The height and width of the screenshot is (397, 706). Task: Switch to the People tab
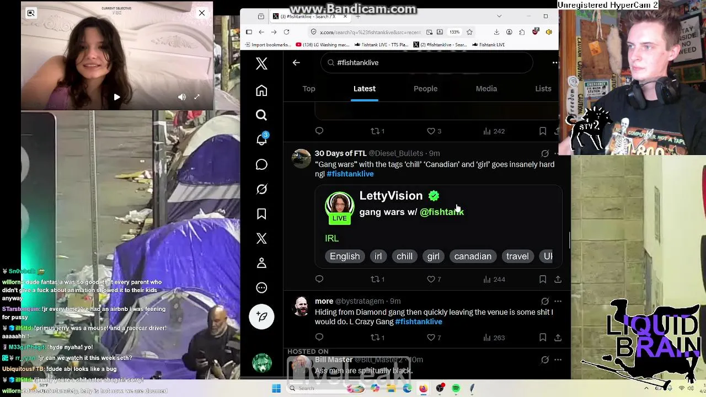[x=425, y=89]
